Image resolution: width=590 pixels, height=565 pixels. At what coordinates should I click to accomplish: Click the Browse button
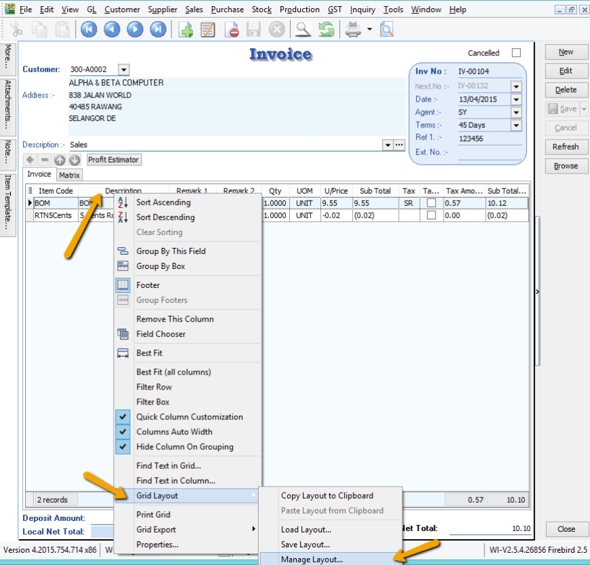point(566,165)
